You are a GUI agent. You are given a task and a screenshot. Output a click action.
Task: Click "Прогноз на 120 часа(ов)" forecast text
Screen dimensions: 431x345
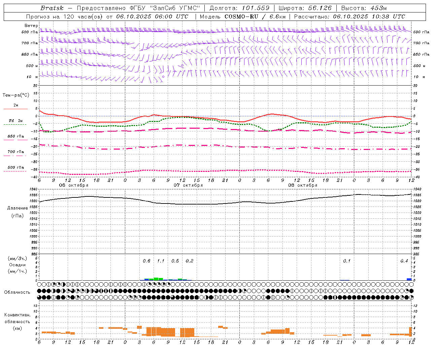click(x=65, y=17)
